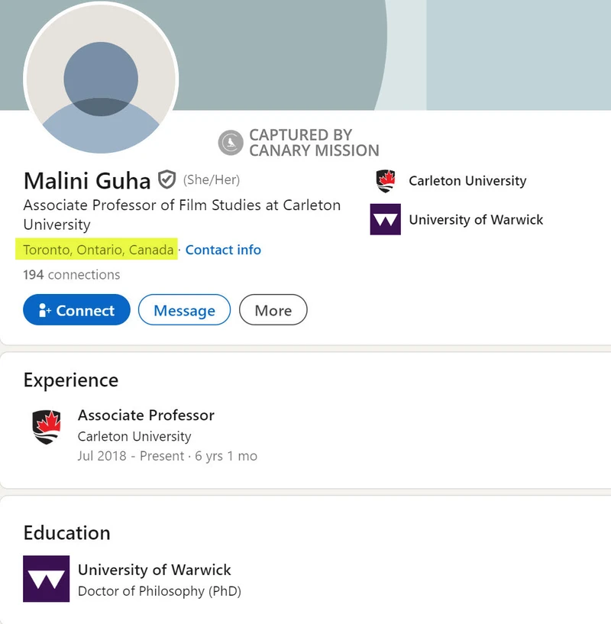This screenshot has width=611, height=624.
Task: Click the purple Warwick logo in the top card
Action: point(385,219)
